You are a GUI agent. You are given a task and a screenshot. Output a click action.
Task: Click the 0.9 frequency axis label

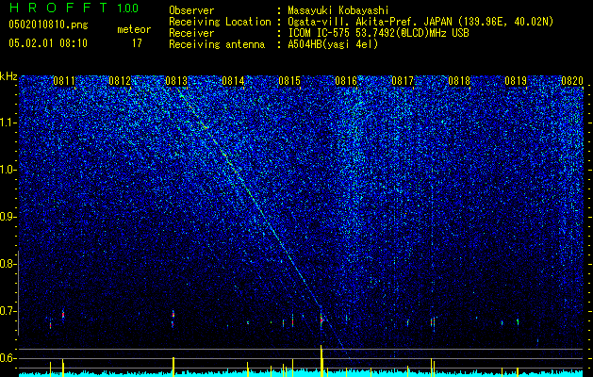pos(8,217)
